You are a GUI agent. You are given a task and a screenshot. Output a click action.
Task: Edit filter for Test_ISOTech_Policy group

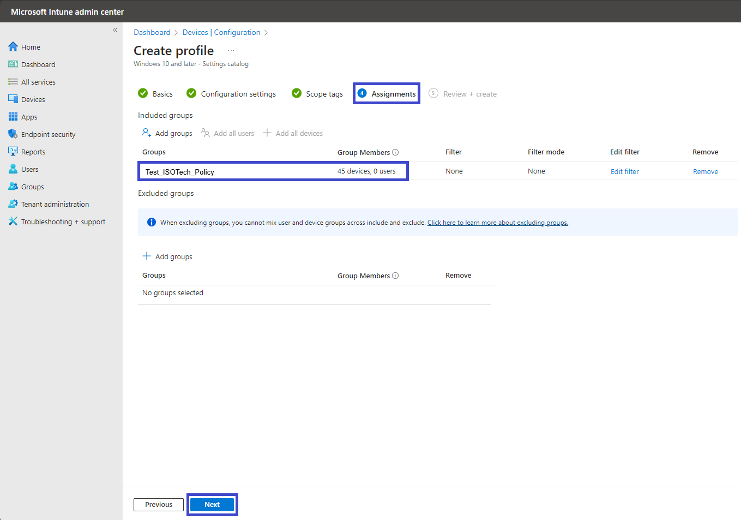pos(624,171)
